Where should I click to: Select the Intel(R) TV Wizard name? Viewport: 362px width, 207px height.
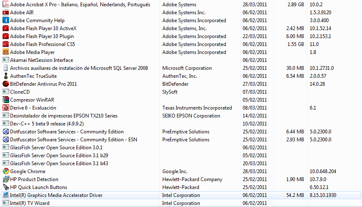29,203
